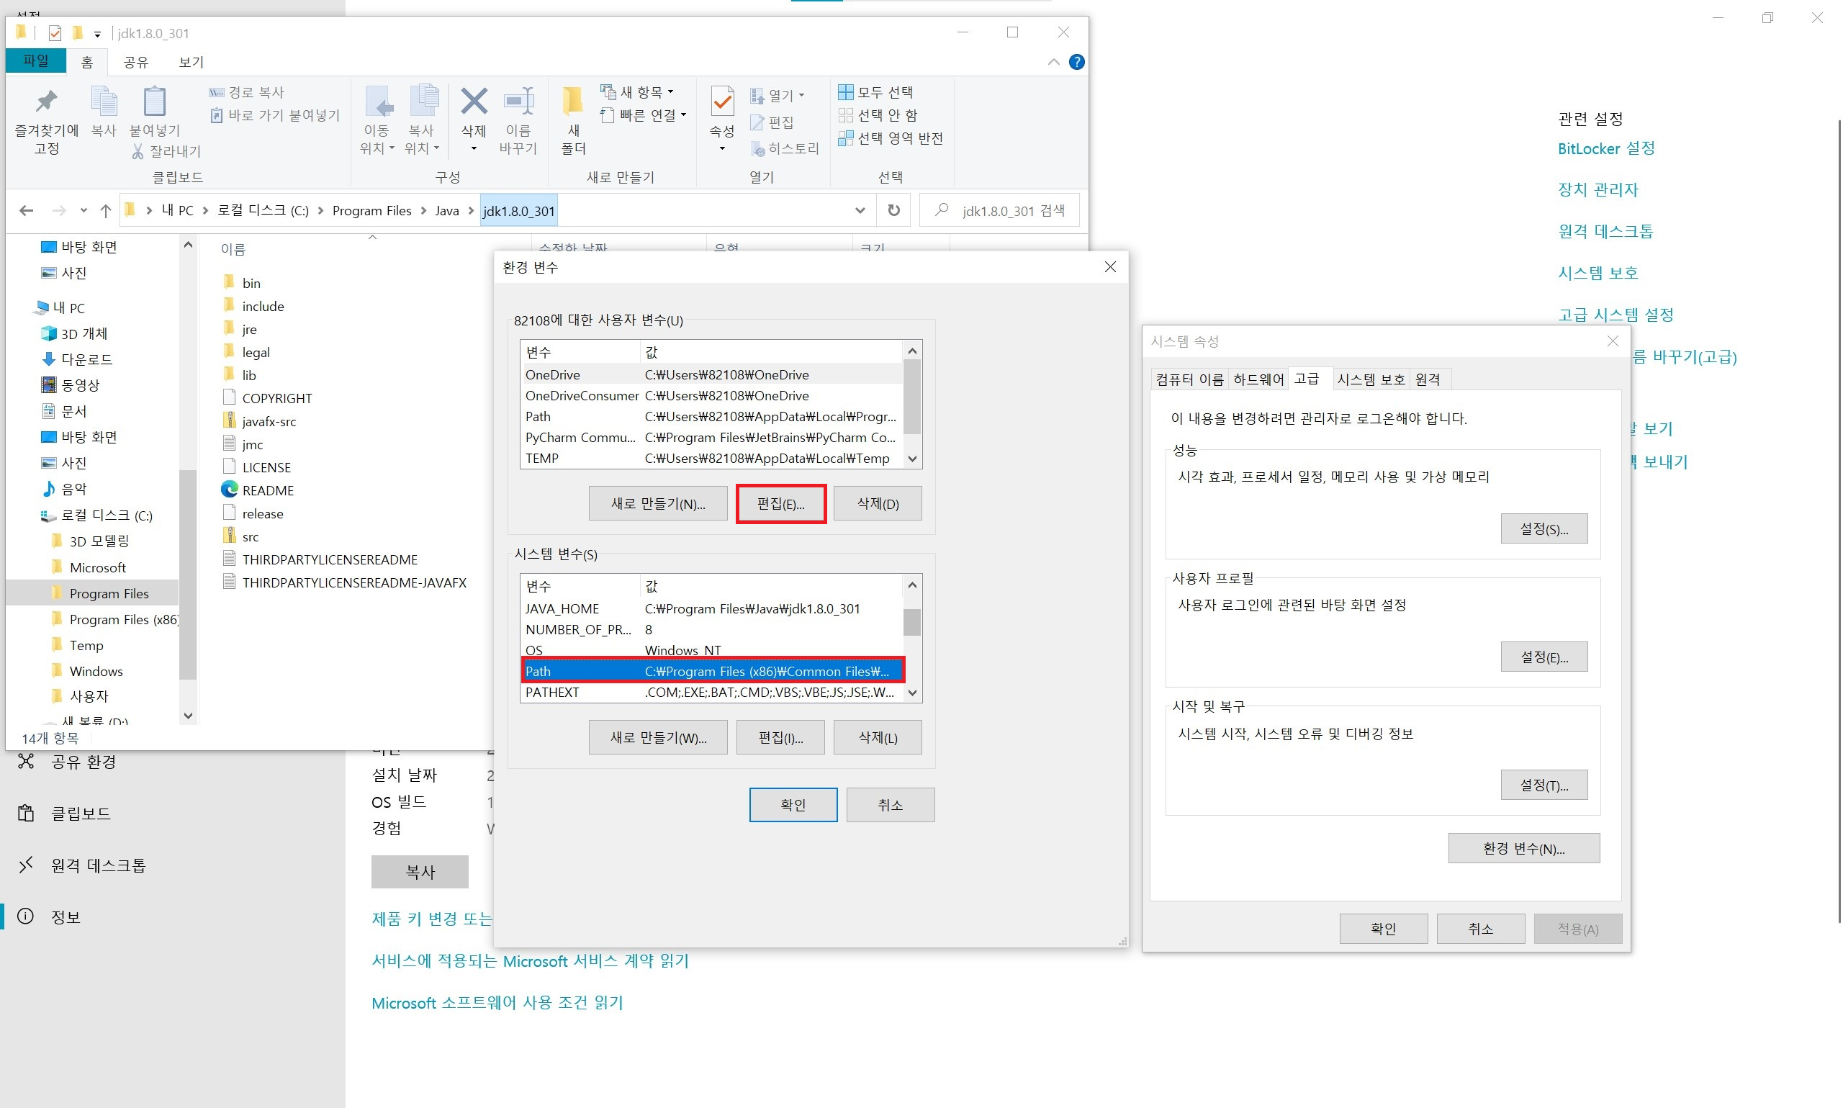Switch to the View (보기) ribbon tab
The image size is (1843, 1108).
(191, 62)
